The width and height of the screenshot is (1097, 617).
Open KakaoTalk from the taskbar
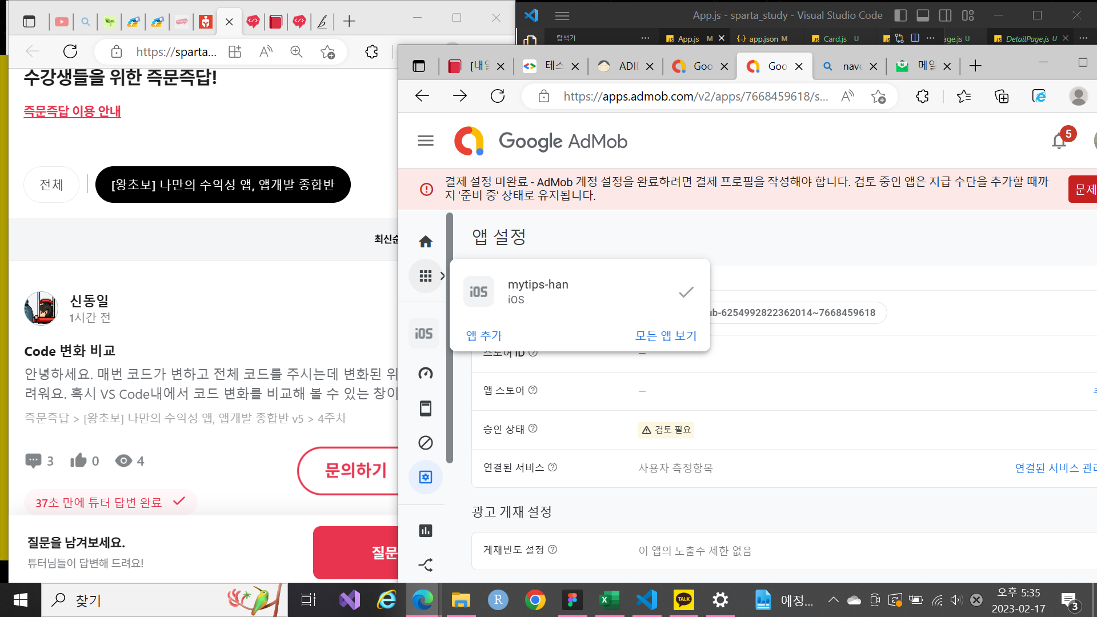(x=683, y=600)
